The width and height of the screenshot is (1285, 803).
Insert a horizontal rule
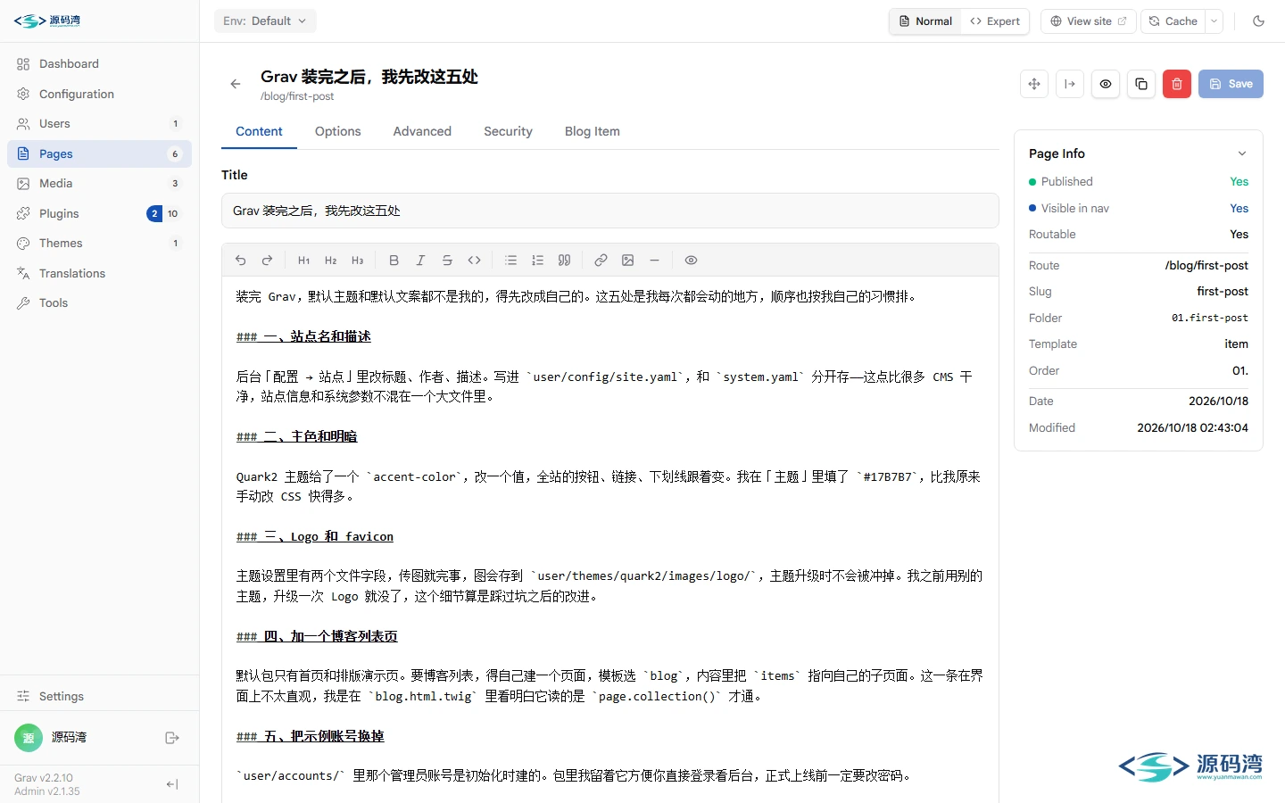(654, 261)
